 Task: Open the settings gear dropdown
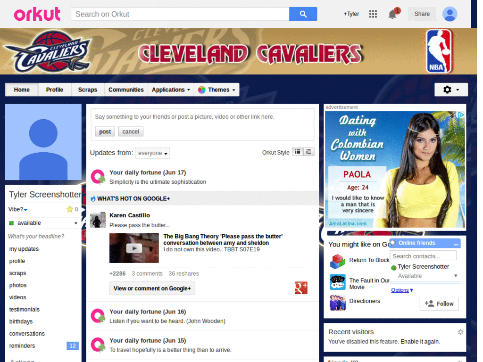[451, 90]
